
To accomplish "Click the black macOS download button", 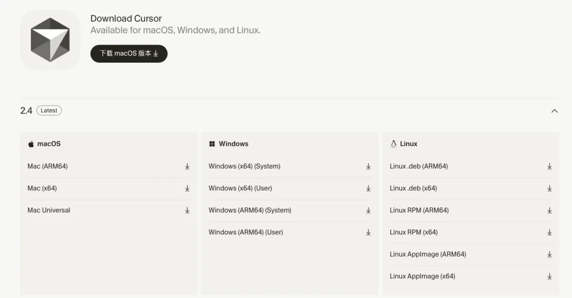I will click(x=129, y=54).
